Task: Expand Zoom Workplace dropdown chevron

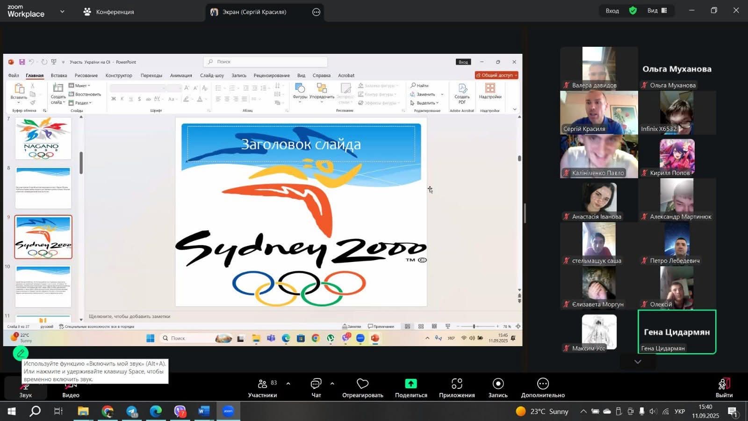Action: coord(62,11)
